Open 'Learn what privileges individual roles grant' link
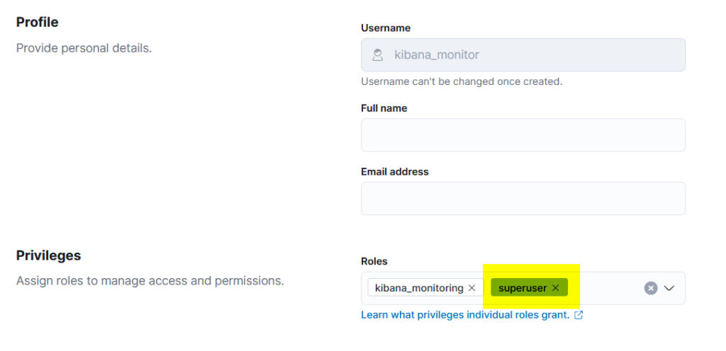This screenshot has width=726, height=351. pos(465,315)
